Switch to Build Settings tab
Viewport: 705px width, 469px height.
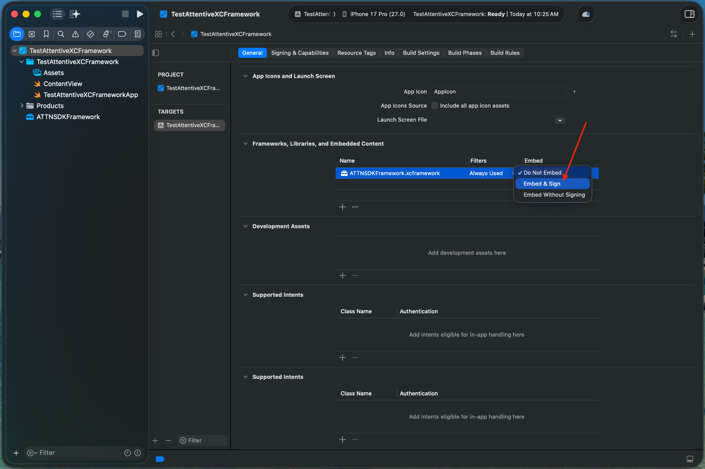click(x=421, y=53)
